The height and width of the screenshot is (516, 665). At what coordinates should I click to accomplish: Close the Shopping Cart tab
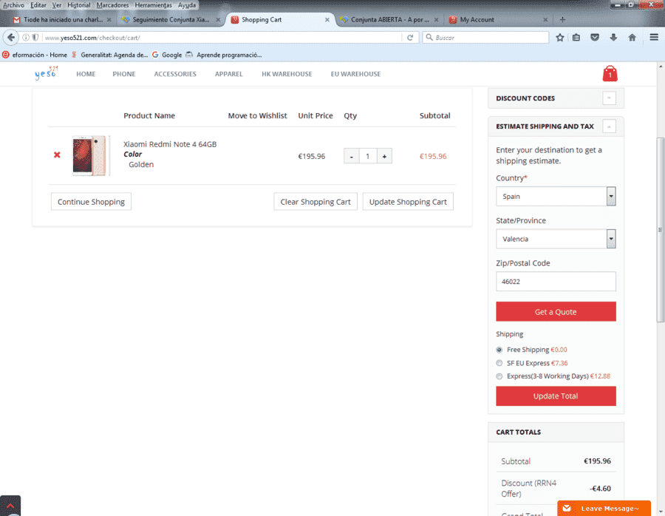click(327, 19)
